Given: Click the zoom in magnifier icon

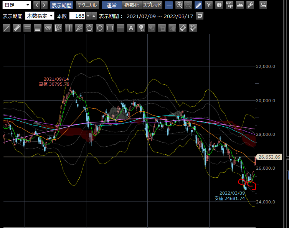Looking at the screenshot, I should point(179,5).
